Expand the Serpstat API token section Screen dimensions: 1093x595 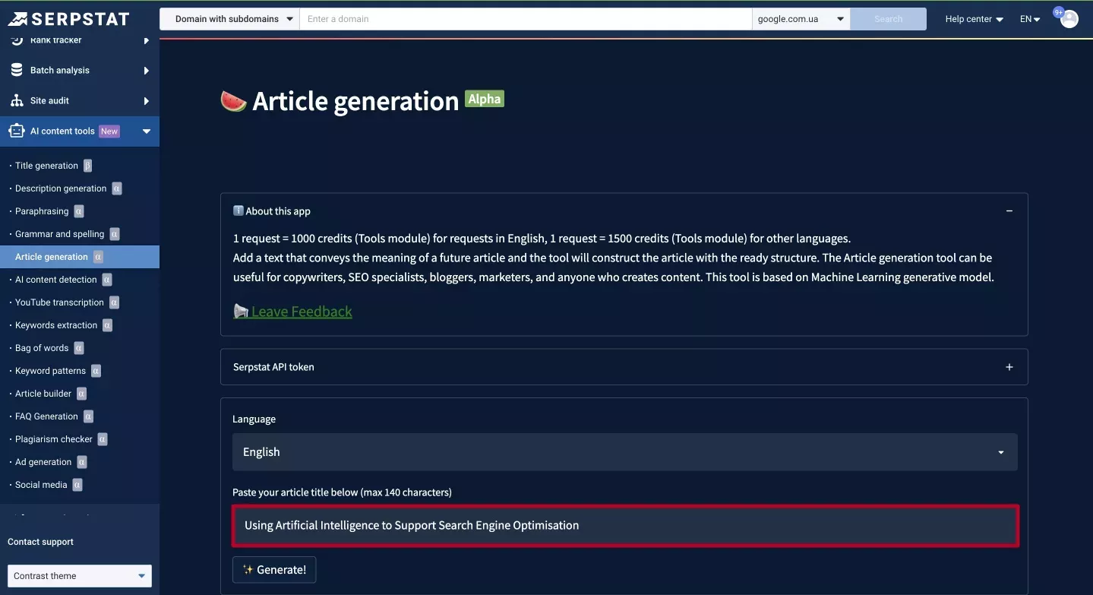pos(1009,367)
